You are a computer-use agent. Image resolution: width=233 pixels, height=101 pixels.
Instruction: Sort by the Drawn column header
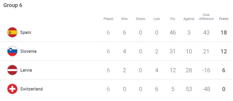pos(140,19)
